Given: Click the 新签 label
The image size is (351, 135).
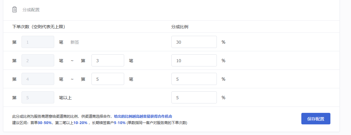Looking at the screenshot, I should (75, 42).
